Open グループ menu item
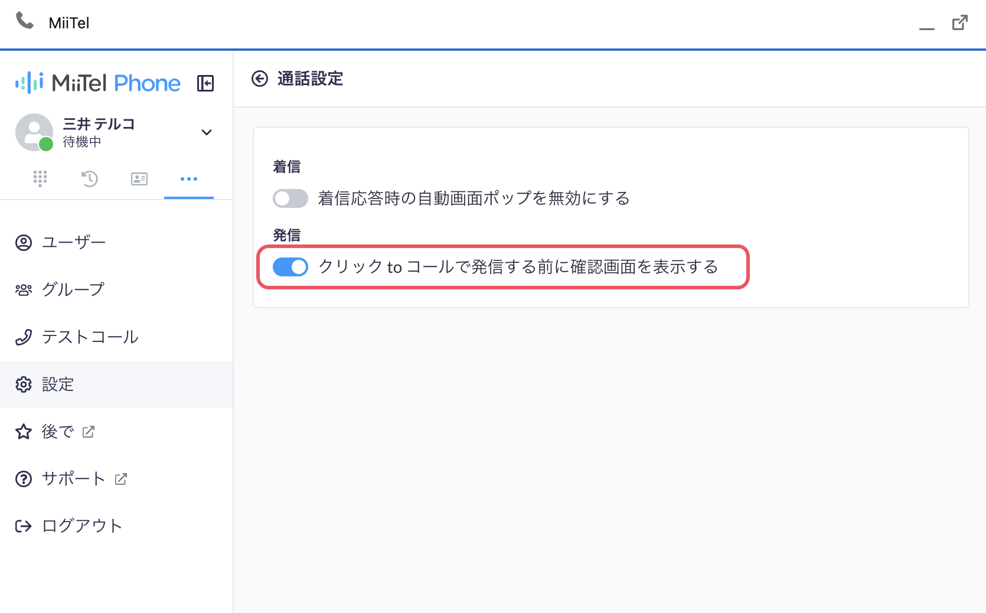The width and height of the screenshot is (986, 613). coord(116,290)
